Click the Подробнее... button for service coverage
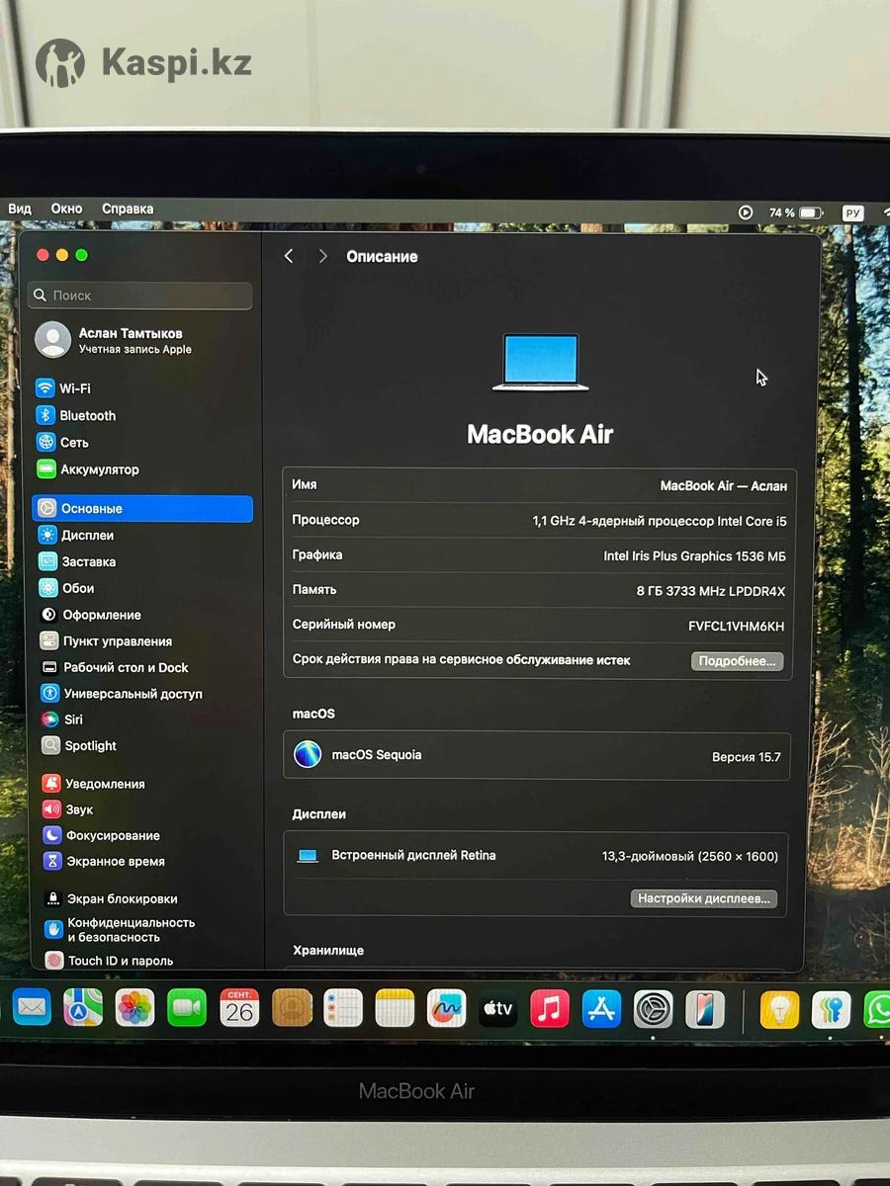The width and height of the screenshot is (890, 1186). point(737,661)
